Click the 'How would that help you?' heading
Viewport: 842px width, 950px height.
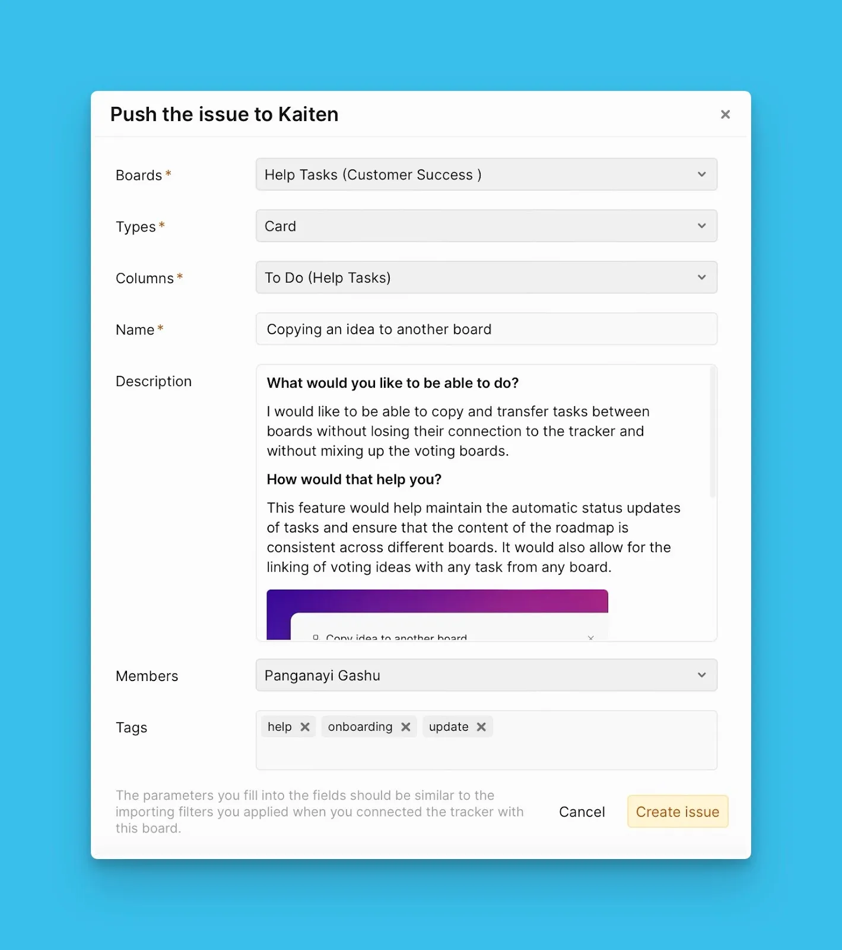pos(354,479)
